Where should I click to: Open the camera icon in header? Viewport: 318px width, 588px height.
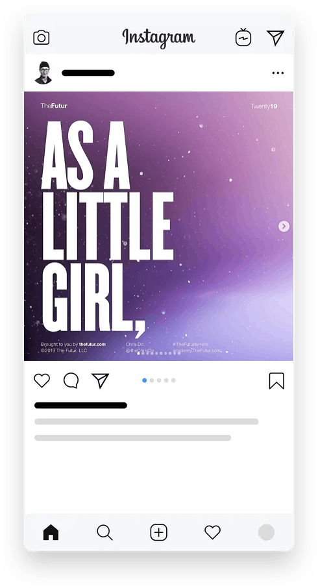pos(42,38)
